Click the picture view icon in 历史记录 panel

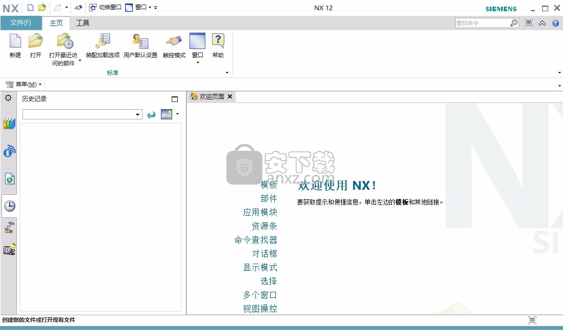coord(167,114)
